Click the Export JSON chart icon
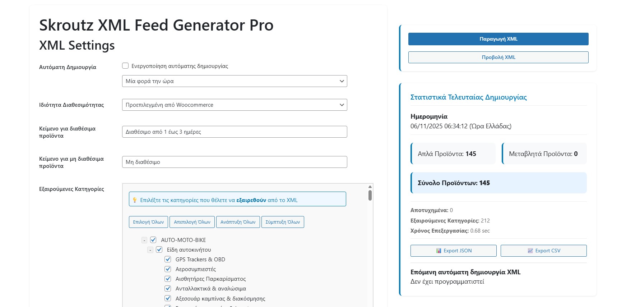Viewport: 617px width, 307px height. pyautogui.click(x=439, y=251)
